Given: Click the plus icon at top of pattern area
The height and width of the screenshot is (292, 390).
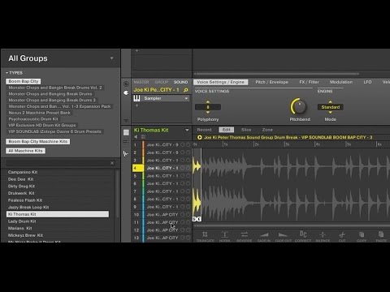Looking at the screenshot, I should (x=136, y=50).
